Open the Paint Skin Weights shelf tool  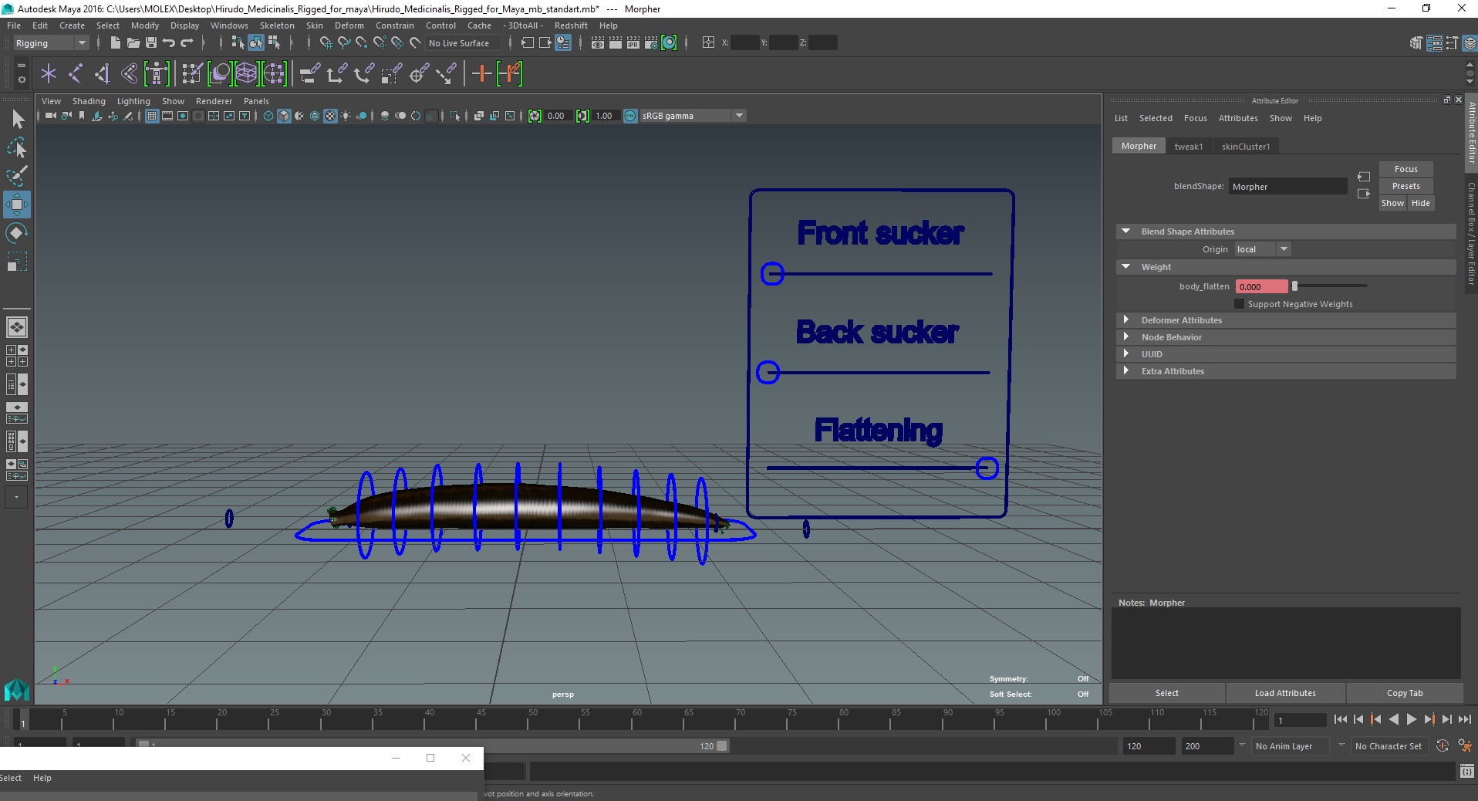point(192,74)
